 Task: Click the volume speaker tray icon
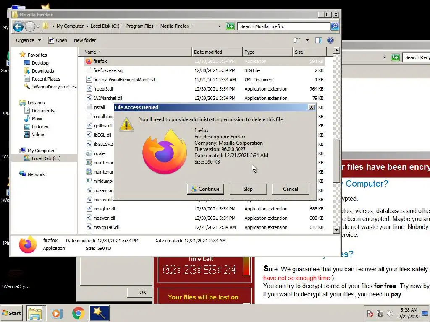click(389, 313)
